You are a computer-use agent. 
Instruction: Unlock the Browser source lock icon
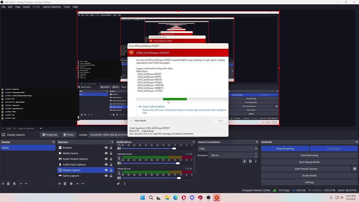tap(111, 148)
